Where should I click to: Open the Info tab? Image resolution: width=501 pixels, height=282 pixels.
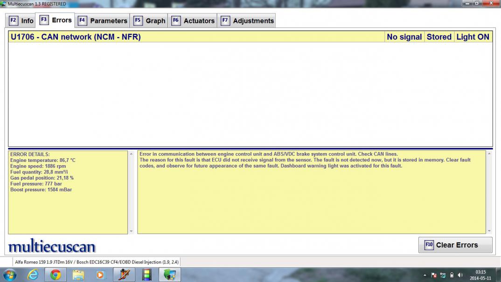pyautogui.click(x=21, y=21)
